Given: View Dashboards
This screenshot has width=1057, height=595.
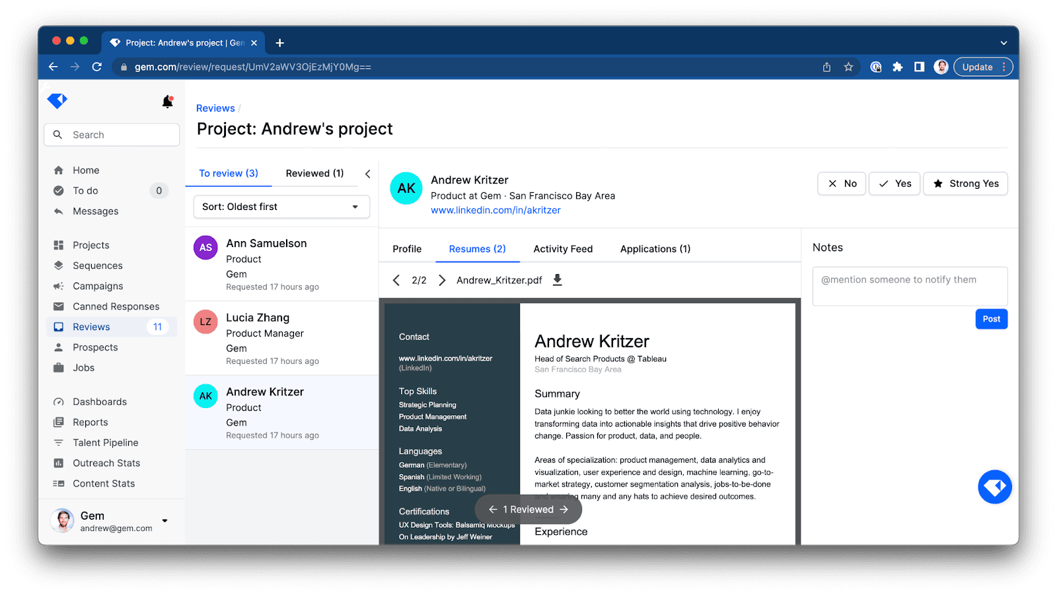Looking at the screenshot, I should 99,401.
